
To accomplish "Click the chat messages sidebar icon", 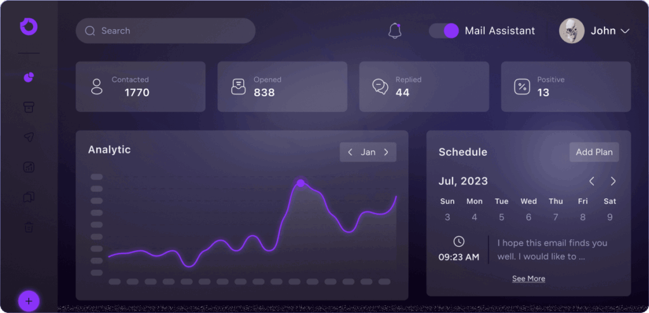I will (29, 197).
